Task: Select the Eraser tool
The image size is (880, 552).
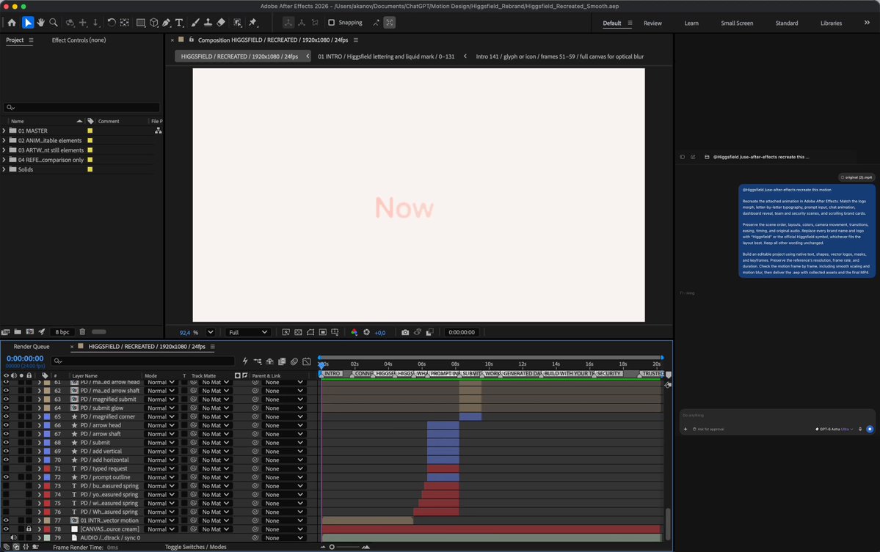Action: pos(221,23)
